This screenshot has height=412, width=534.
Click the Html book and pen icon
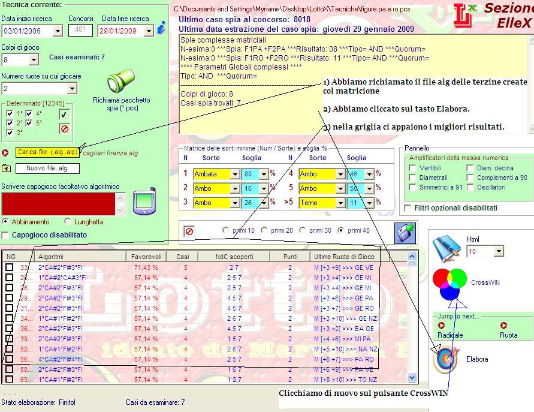click(446, 248)
